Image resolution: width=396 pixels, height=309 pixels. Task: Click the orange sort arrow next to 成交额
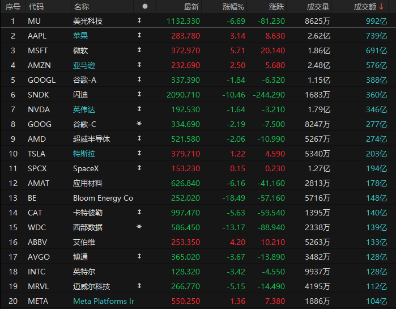[x=381, y=7]
